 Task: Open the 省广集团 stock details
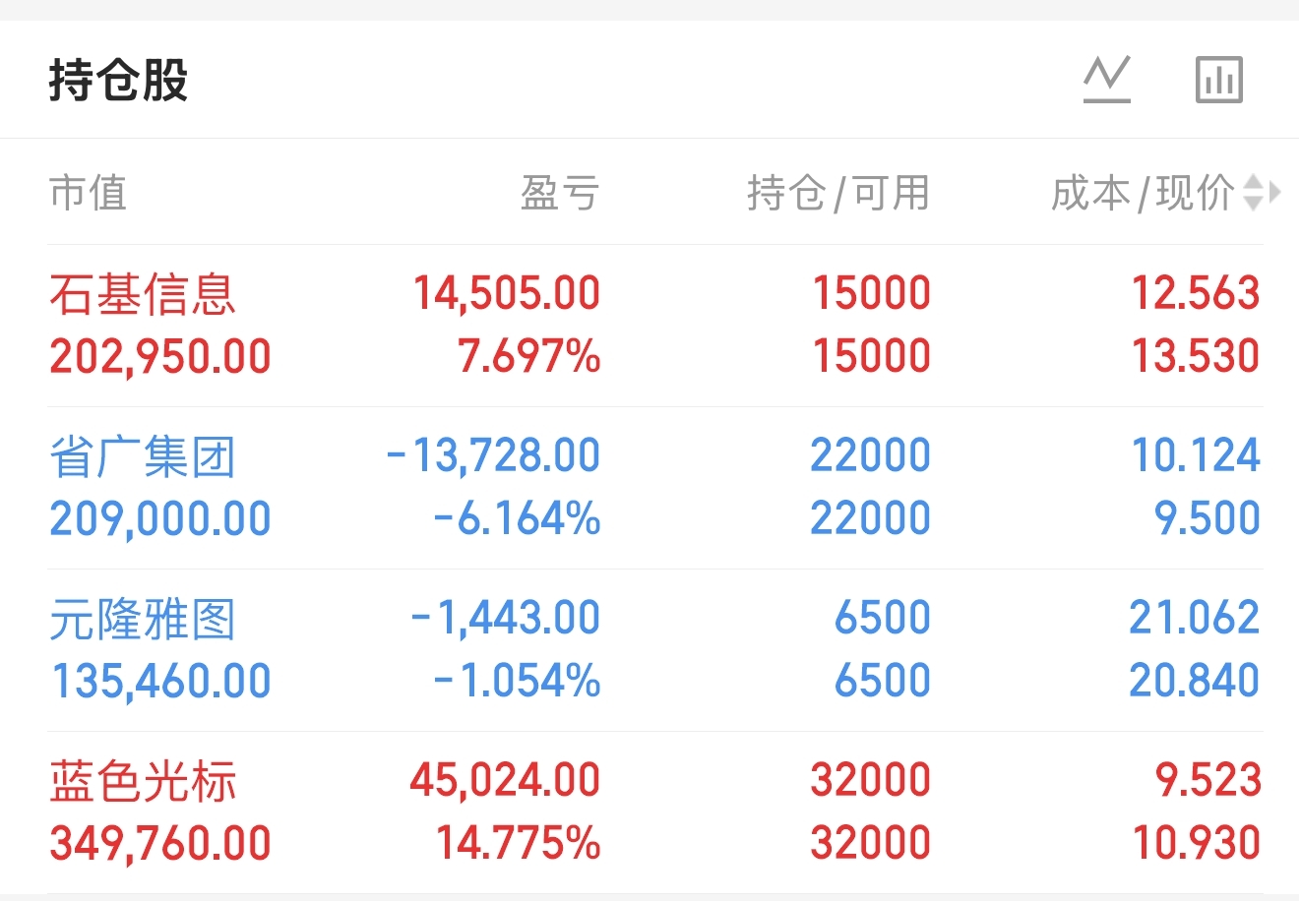pos(143,456)
